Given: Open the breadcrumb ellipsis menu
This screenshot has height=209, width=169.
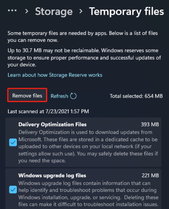Looking at the screenshot, I should pos(12,10).
